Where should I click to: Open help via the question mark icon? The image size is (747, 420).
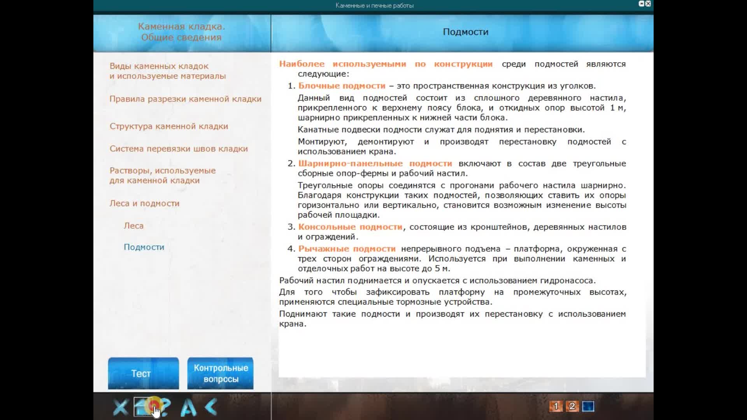pos(165,407)
